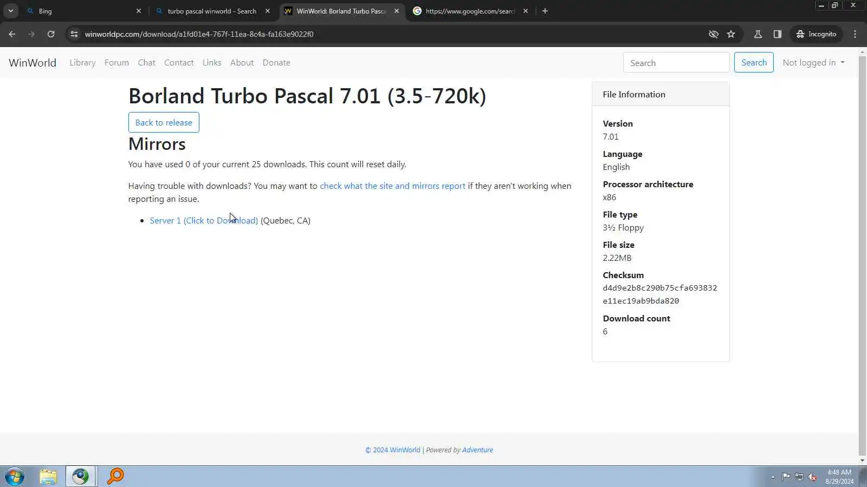The image size is (867, 487).
Task: Open the Adventure footer link
Action: click(x=477, y=450)
